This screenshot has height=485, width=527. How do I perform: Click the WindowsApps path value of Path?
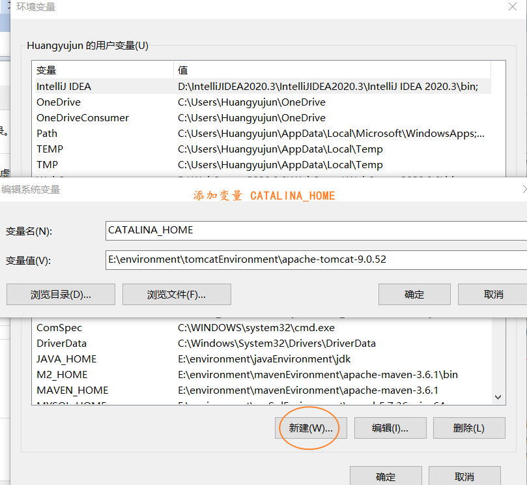[x=331, y=134]
